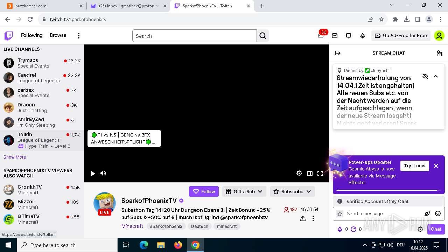
Task: Click Go Ad-Free for Free
Action: tap(401, 36)
